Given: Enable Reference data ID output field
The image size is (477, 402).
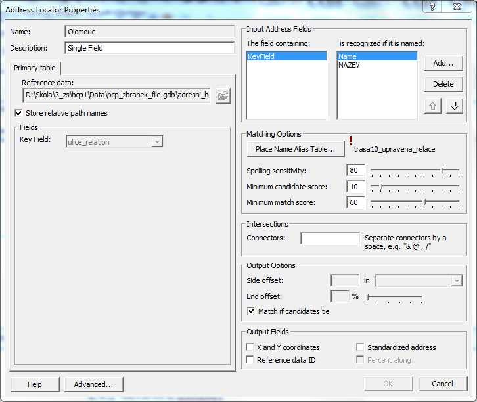Looking at the screenshot, I should click(x=250, y=360).
